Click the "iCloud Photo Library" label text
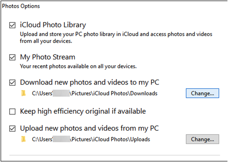The image size is (228, 162). pos(53,25)
